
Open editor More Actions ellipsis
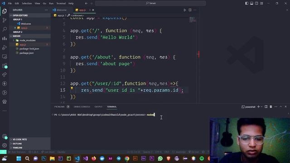tap(195, 10)
